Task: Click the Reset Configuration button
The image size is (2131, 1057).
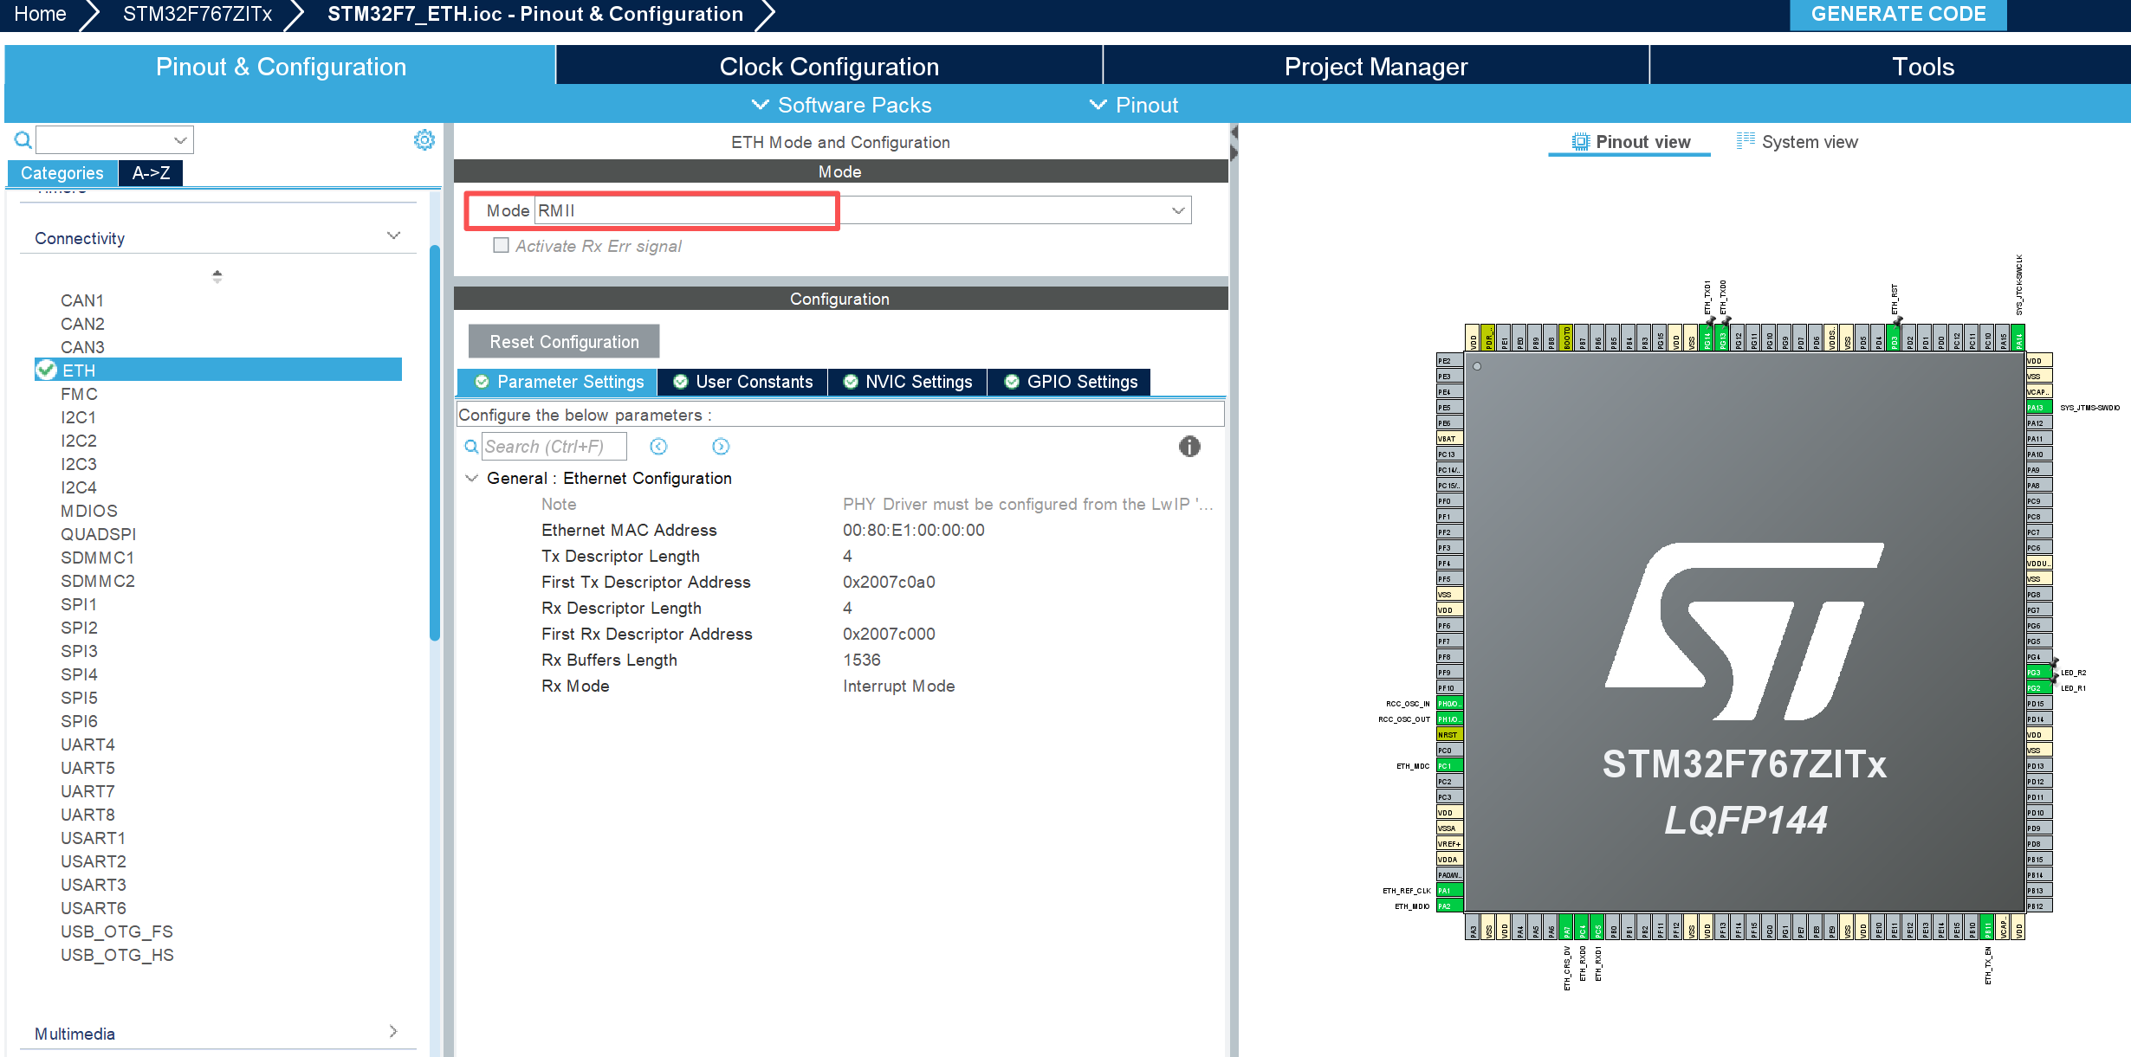Action: 564,341
